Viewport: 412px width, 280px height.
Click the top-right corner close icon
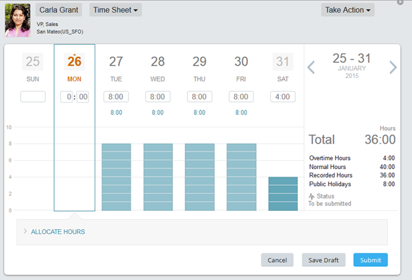(x=400, y=2)
